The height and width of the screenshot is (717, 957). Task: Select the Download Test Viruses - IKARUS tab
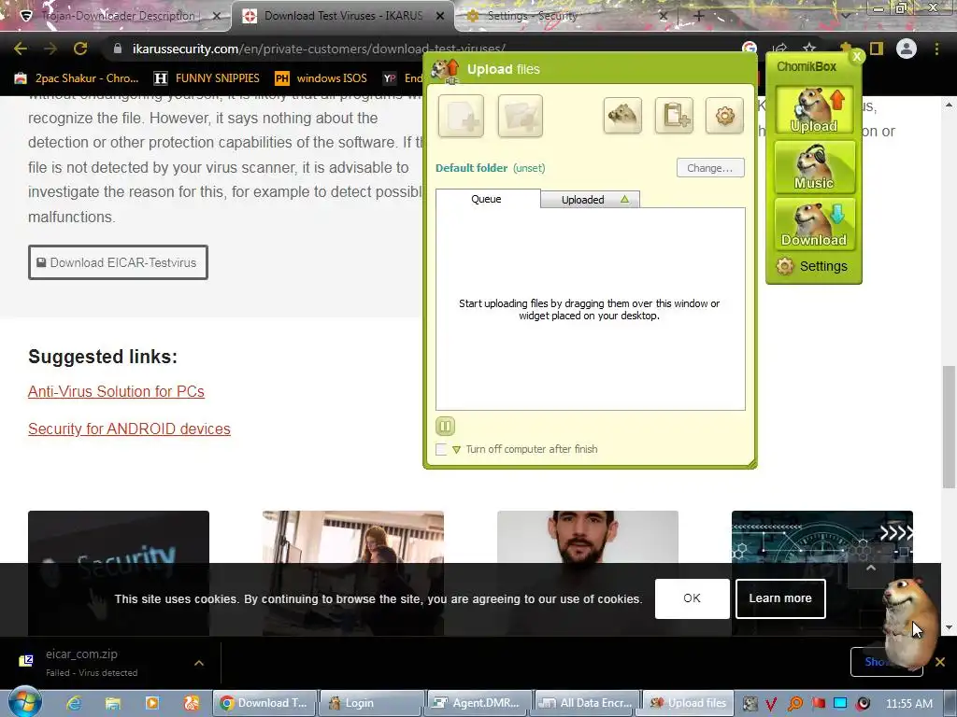point(343,16)
